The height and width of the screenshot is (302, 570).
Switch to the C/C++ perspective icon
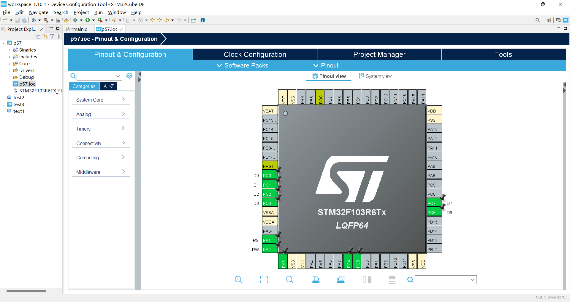(x=558, y=20)
